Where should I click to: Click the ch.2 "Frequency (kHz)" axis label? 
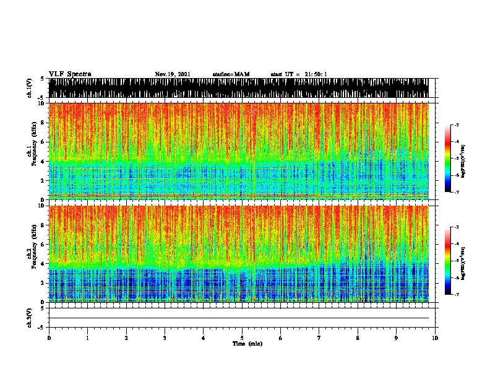(35, 246)
